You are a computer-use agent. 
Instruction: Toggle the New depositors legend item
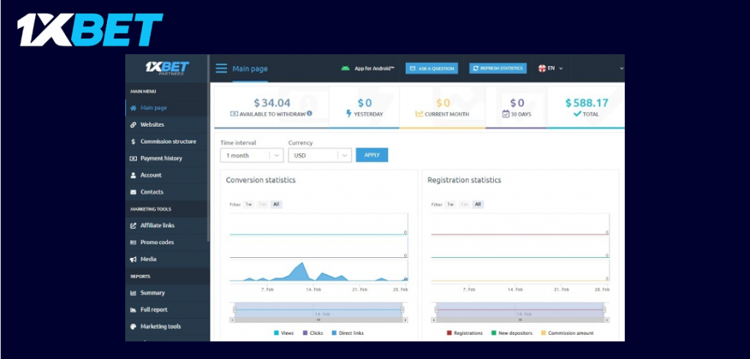point(511,333)
